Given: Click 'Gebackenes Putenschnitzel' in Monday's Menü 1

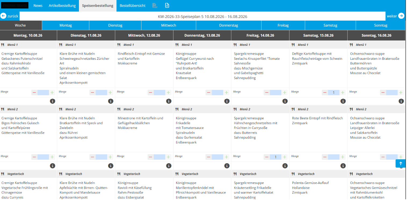Looking at the screenshot, I should [x=22, y=59].
